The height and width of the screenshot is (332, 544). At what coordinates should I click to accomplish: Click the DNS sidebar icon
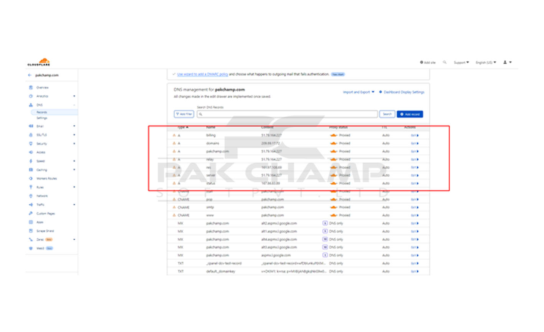pos(31,105)
